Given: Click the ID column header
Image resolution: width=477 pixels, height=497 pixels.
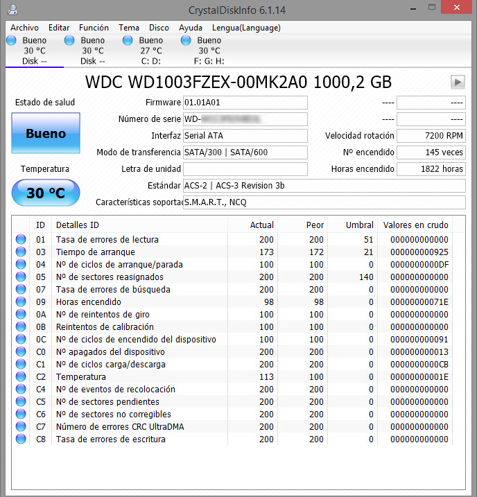Looking at the screenshot, I should coord(41,225).
